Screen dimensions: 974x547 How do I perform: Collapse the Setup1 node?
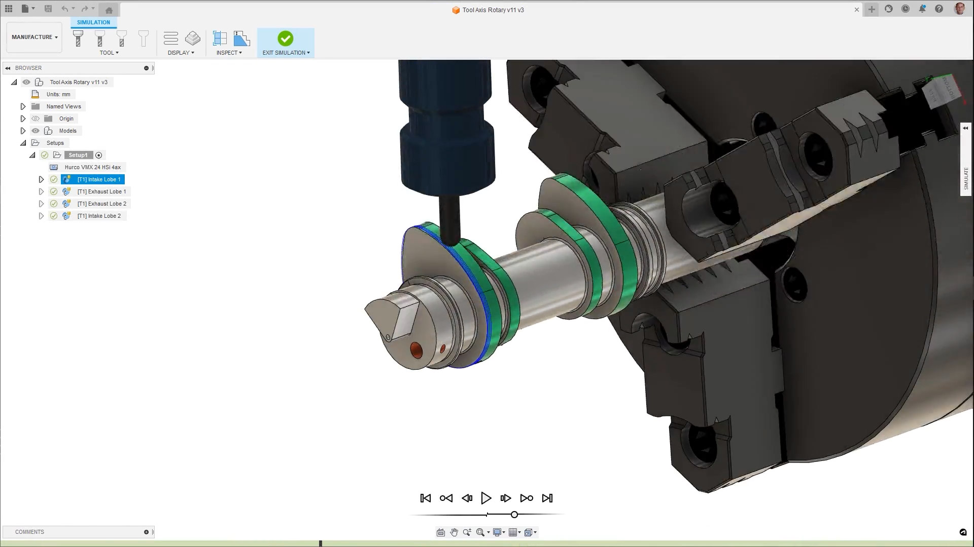point(32,155)
